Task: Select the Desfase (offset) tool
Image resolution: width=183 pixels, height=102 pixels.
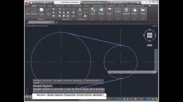Action: [x=73, y=16]
